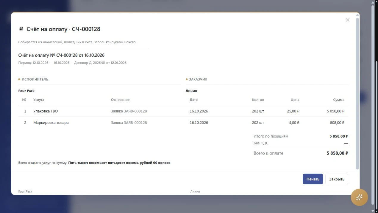Image resolution: width=378 pixels, height=213 pixels.
Task: Click the sum "5 050,00 ₽"
Action: click(335, 111)
